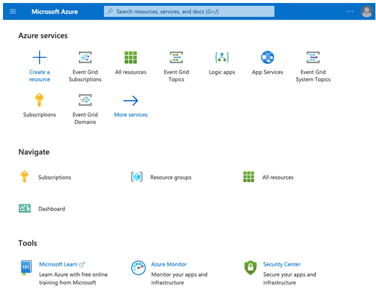Click external link icon next to Microsoft Learn
Screen dimensions: 376x300
[82, 265]
